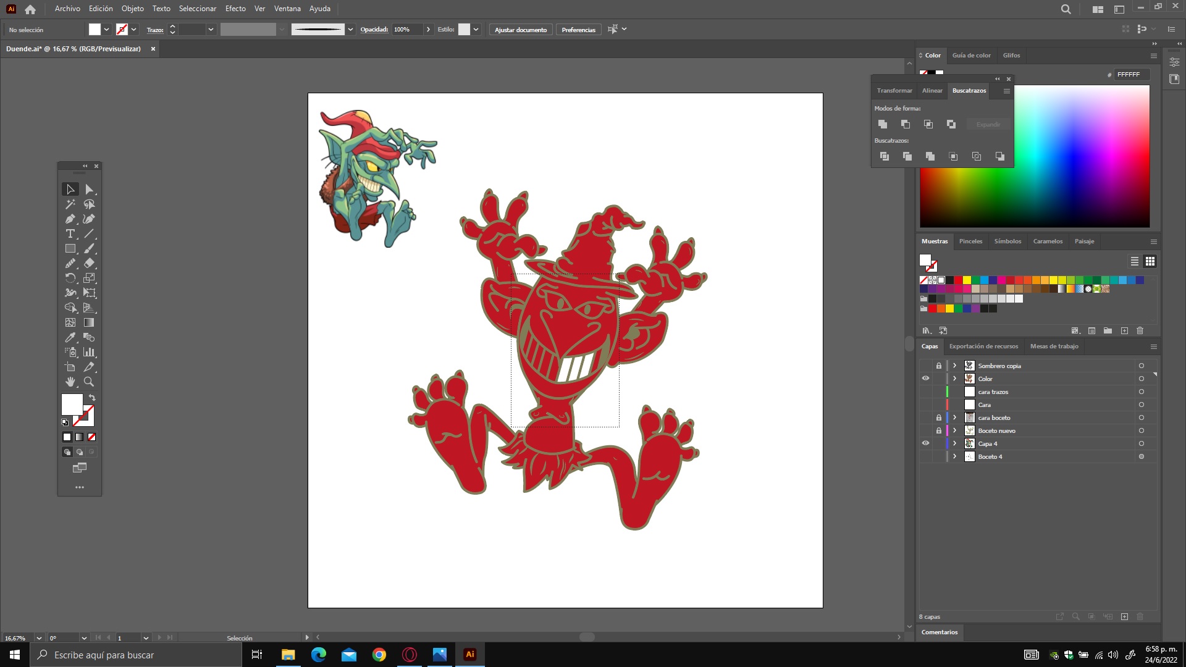Select the Gradient tool
This screenshot has width=1186, height=667.
tap(90, 323)
